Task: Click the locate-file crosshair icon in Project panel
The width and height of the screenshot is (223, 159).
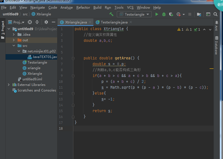Action: (30, 22)
